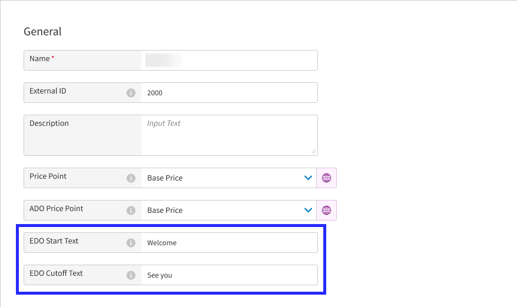Viewport: 517px width, 307px height.
Task: Open the ADO Price Point globe icon
Action: [x=327, y=211]
